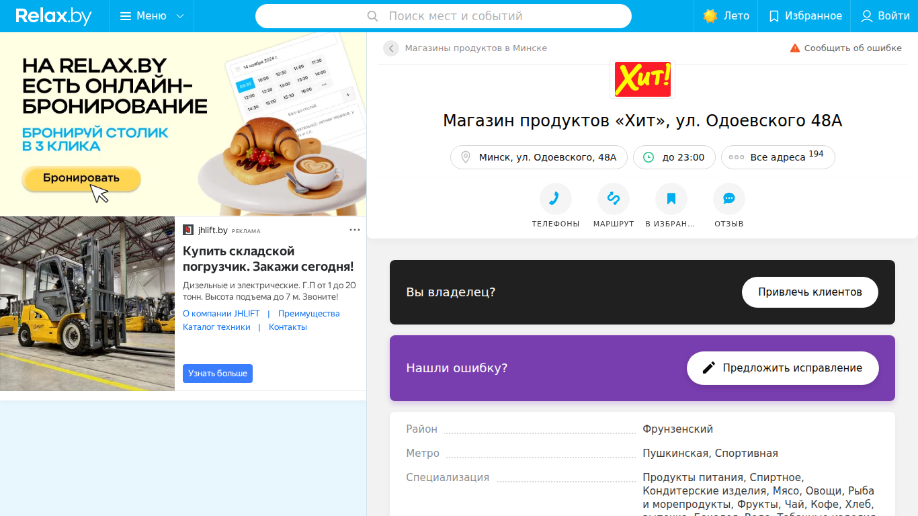The width and height of the screenshot is (918, 516).
Task: Open ad headline Купить складской погрузчик
Action: (x=268, y=259)
